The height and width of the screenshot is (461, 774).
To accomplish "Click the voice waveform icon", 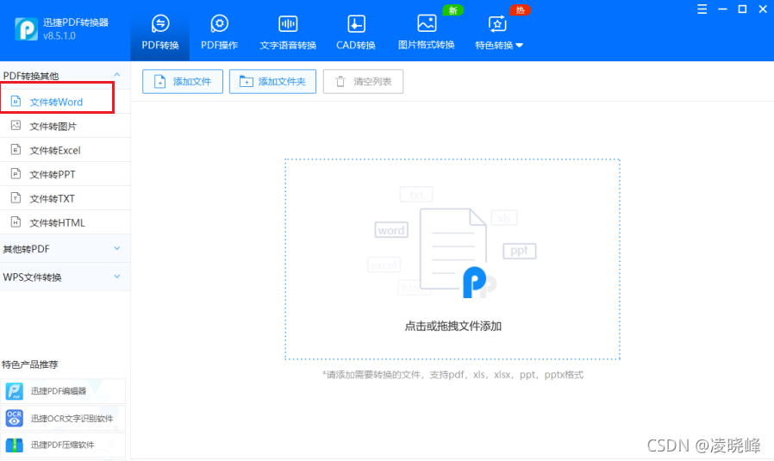I will (288, 23).
